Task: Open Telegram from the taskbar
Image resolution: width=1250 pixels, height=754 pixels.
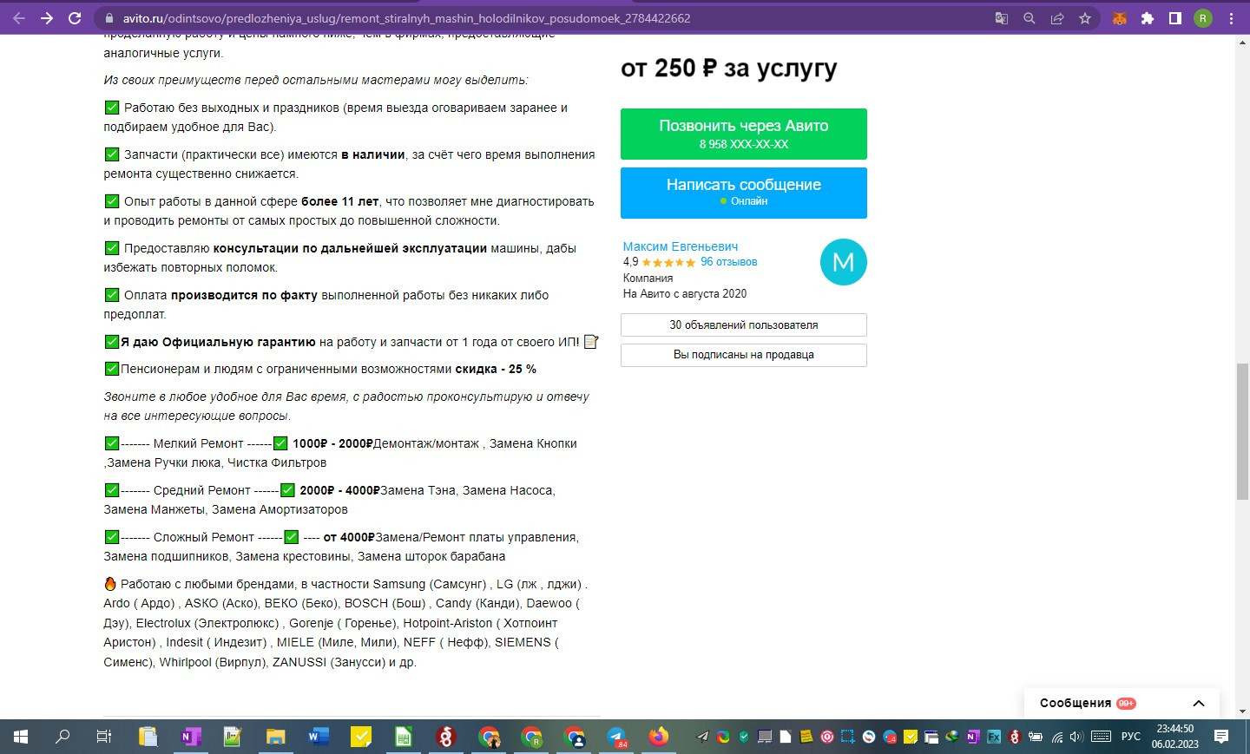Action: (616, 737)
